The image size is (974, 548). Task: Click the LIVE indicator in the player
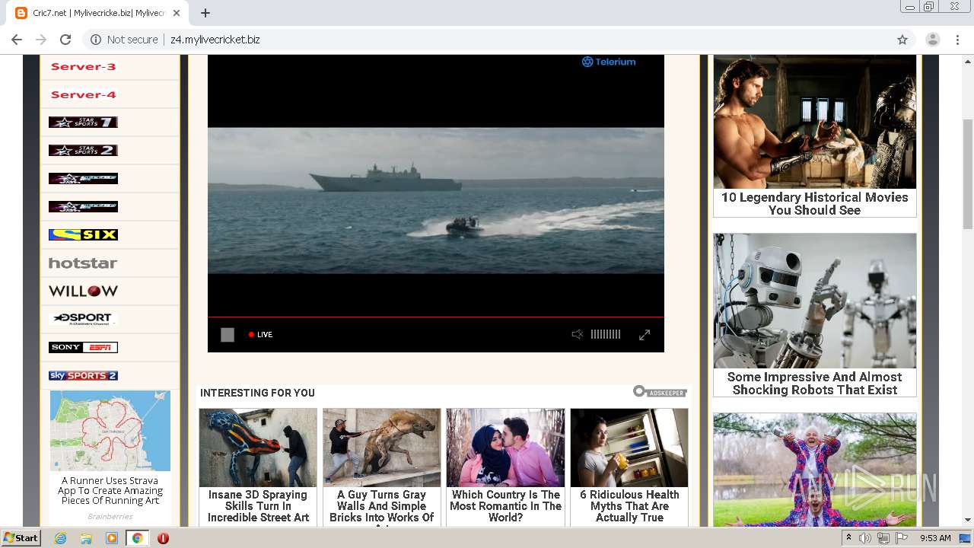click(260, 335)
